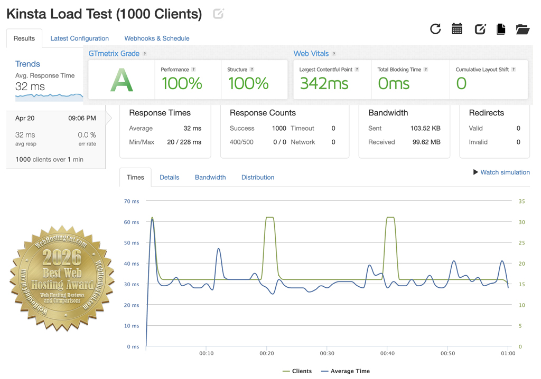Click the Watch simulation link
Viewport: 541px width, 379px height.
point(505,172)
